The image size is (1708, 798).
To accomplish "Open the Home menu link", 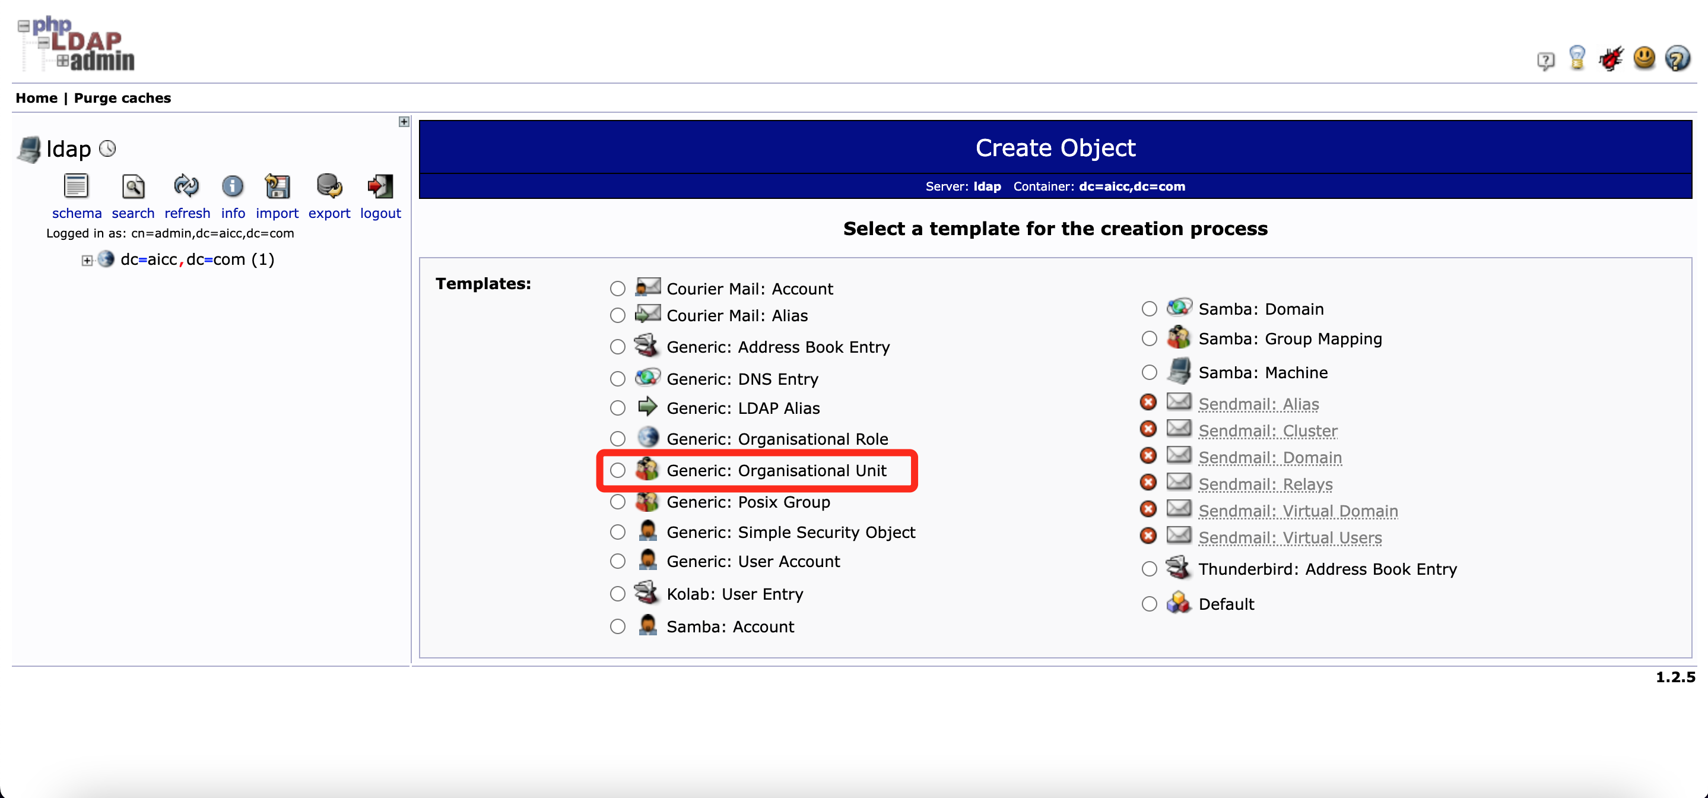I will (x=36, y=98).
